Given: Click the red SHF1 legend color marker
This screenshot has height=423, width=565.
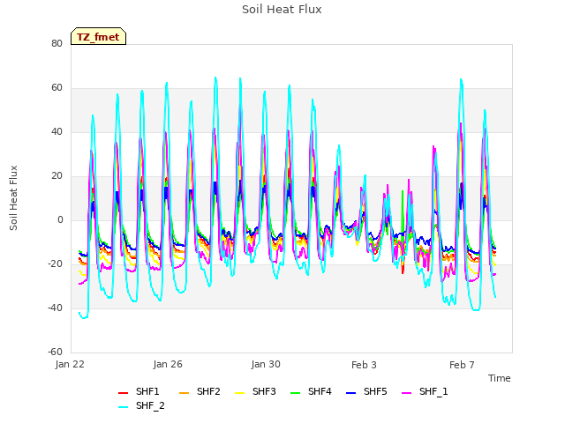Looking at the screenshot, I should pos(124,393).
